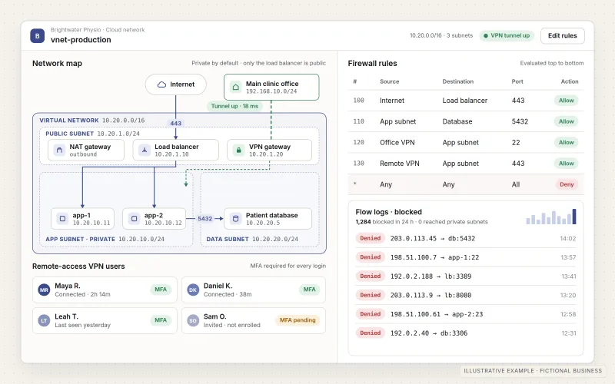Click port 22 in rule 120
615x384 pixels.
pos(516,142)
